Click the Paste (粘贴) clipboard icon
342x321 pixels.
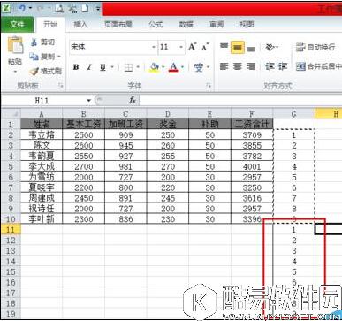pyautogui.click(x=15, y=45)
